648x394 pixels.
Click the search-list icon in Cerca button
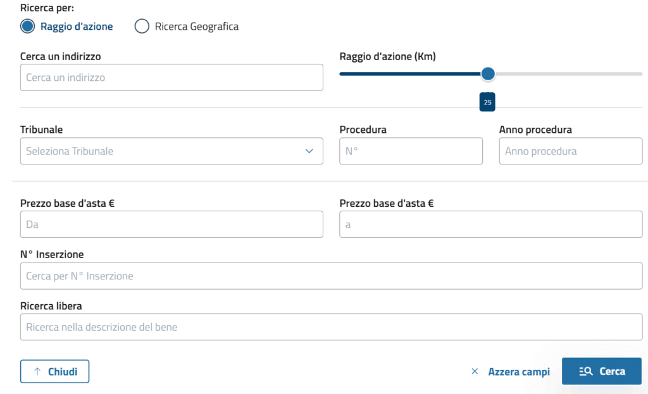pos(585,372)
